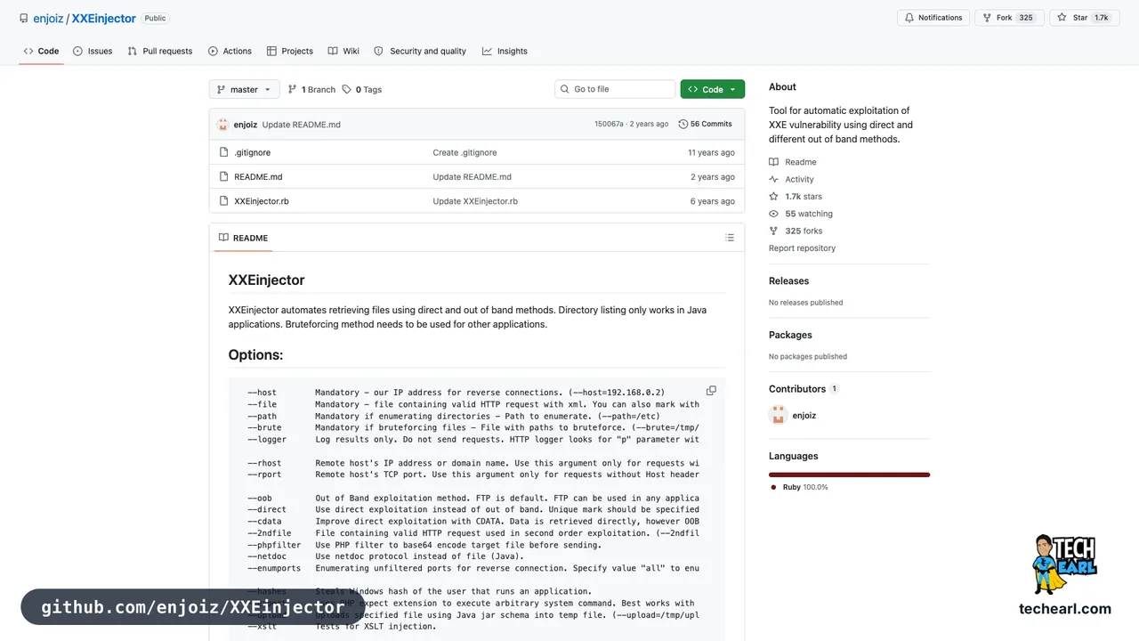
Task: Click the file icon next to .gitignore
Action: coord(224,152)
